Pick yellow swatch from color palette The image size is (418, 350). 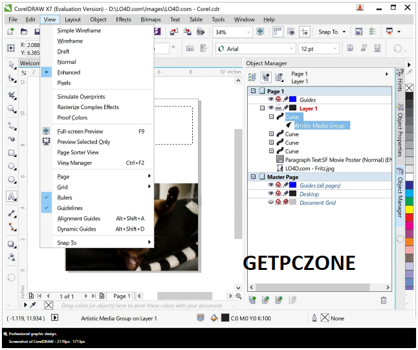click(409, 210)
